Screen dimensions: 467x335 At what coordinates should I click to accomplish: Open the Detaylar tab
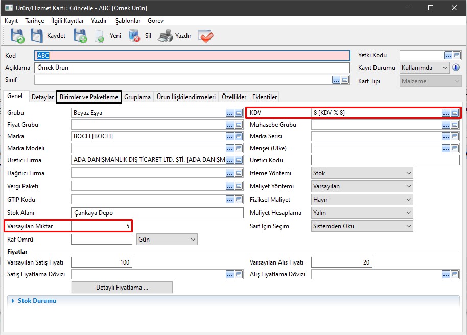click(42, 97)
